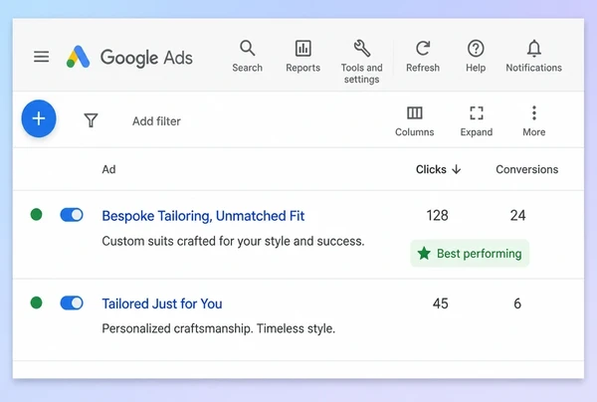Click the Add filter field
597x402 pixels.
pos(156,121)
